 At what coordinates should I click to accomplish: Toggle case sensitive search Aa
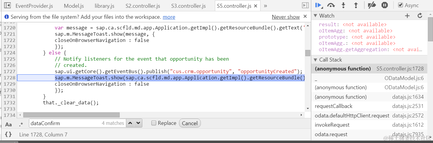pos(9,125)
